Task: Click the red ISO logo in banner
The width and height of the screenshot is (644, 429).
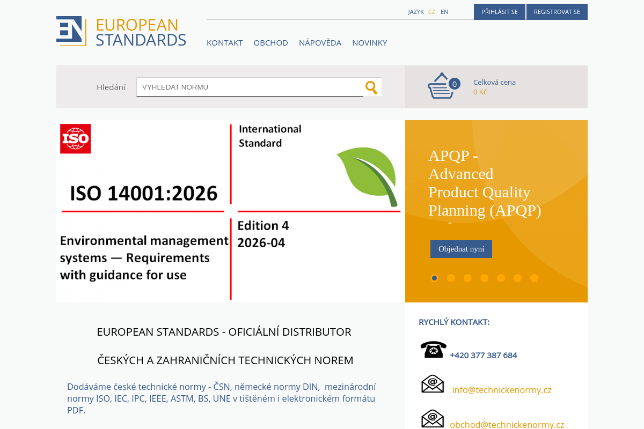Action: pyautogui.click(x=75, y=138)
